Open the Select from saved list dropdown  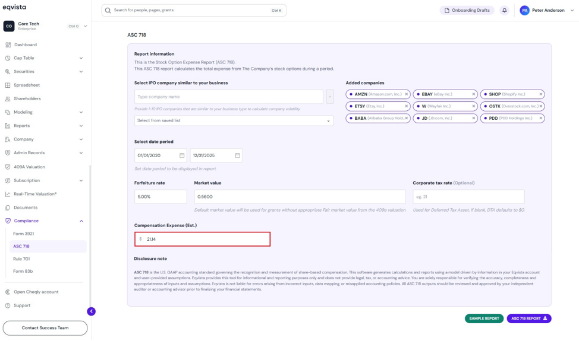click(x=234, y=120)
